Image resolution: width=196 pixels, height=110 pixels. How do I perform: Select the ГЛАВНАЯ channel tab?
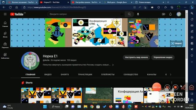coord(30,75)
